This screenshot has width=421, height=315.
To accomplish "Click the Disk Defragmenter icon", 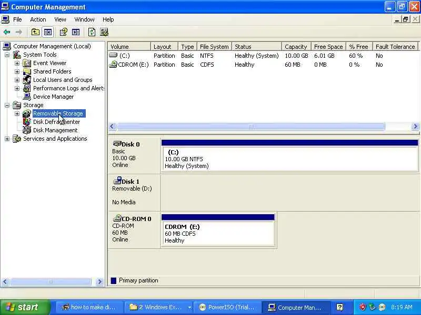I will pyautogui.click(x=27, y=122).
